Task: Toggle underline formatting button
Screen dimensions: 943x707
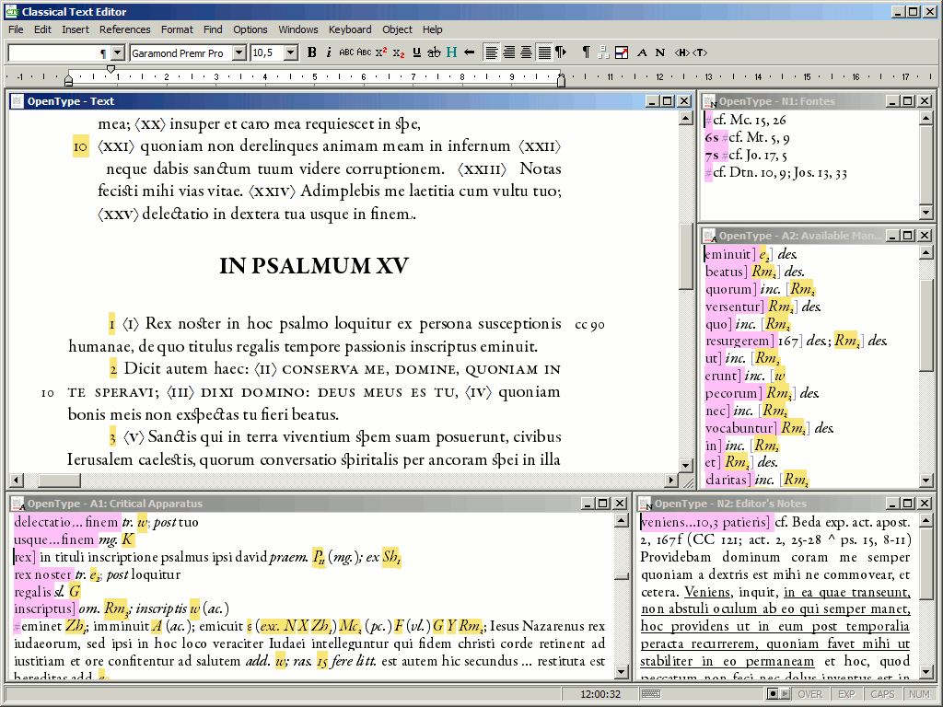Action: pyautogui.click(x=416, y=52)
